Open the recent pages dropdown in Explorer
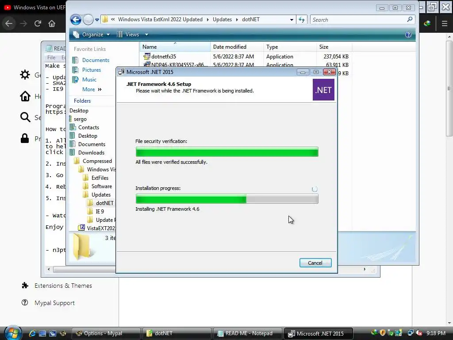Screen dimensions: 453x340 (x=97, y=20)
